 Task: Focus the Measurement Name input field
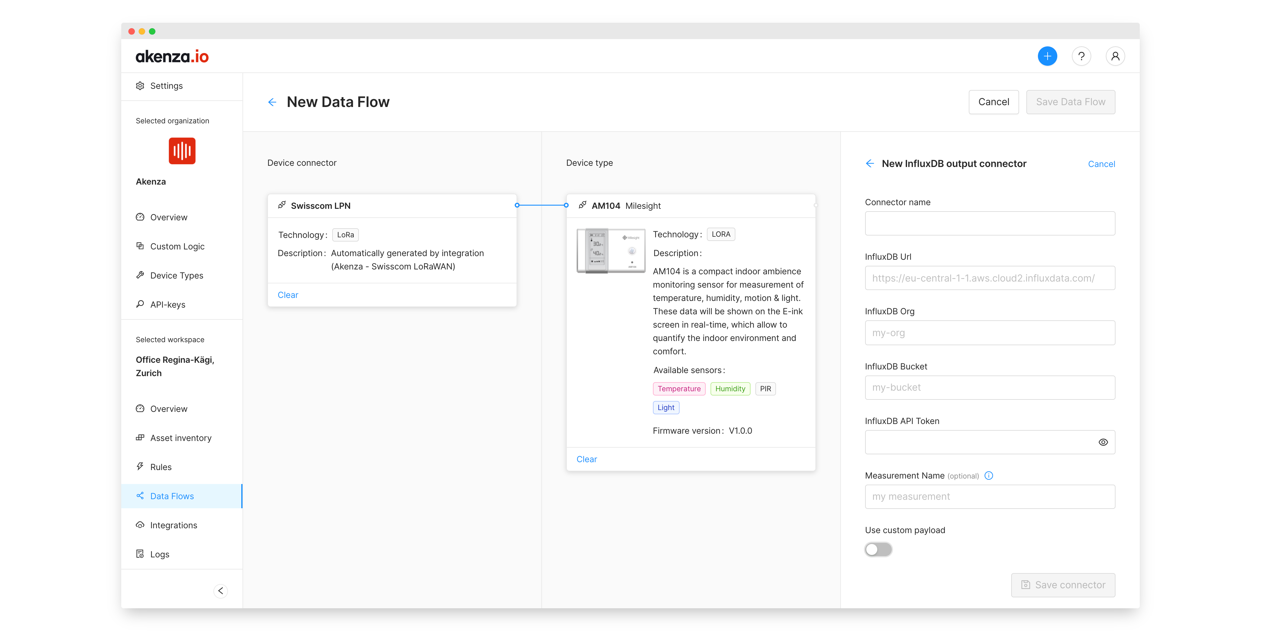point(989,496)
